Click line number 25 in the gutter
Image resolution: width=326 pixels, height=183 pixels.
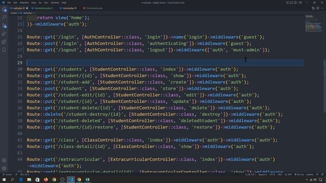click(20, 37)
